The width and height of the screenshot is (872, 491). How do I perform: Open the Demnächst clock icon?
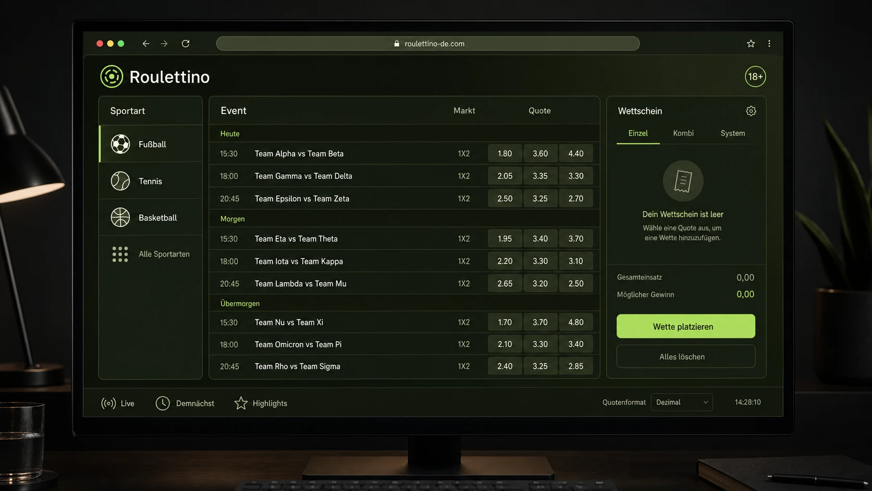pyautogui.click(x=163, y=403)
